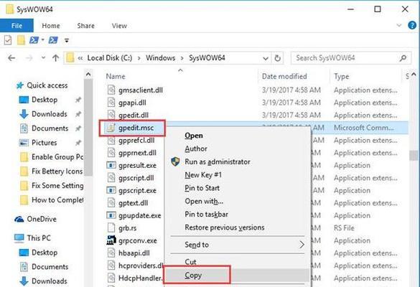Select file gpapi.dll
The image size is (420, 287).
(132, 103)
